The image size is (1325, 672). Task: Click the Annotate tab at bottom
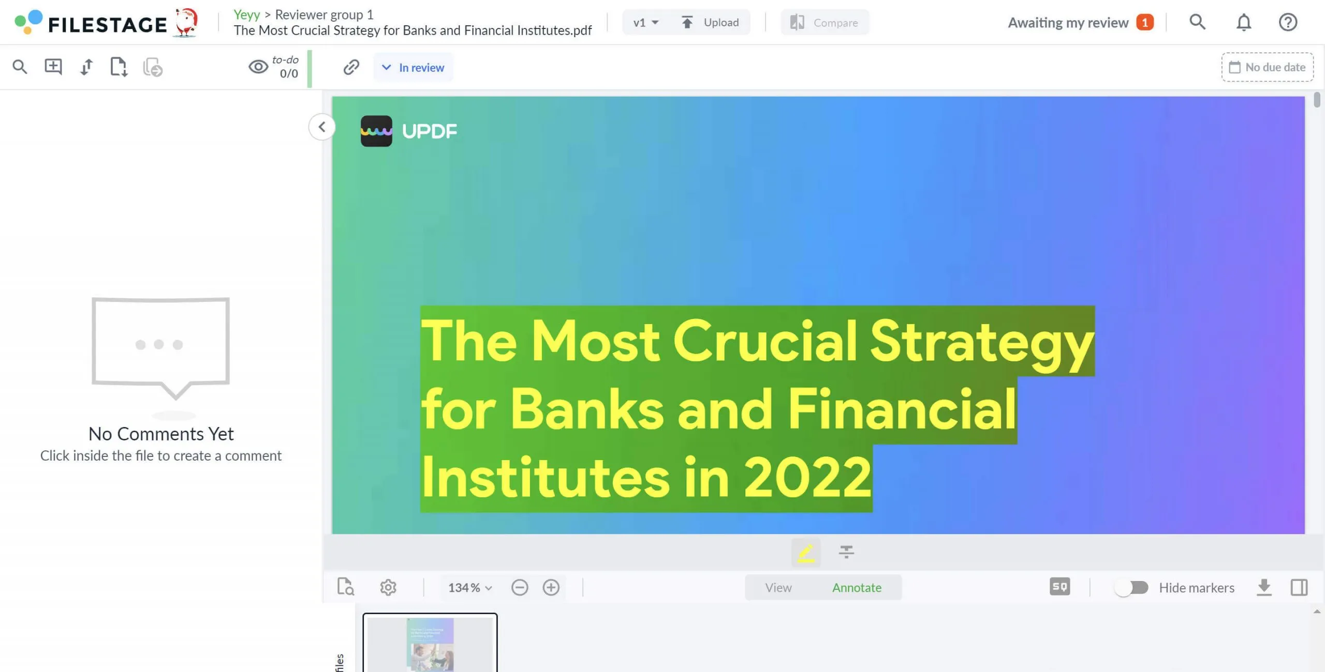(857, 587)
